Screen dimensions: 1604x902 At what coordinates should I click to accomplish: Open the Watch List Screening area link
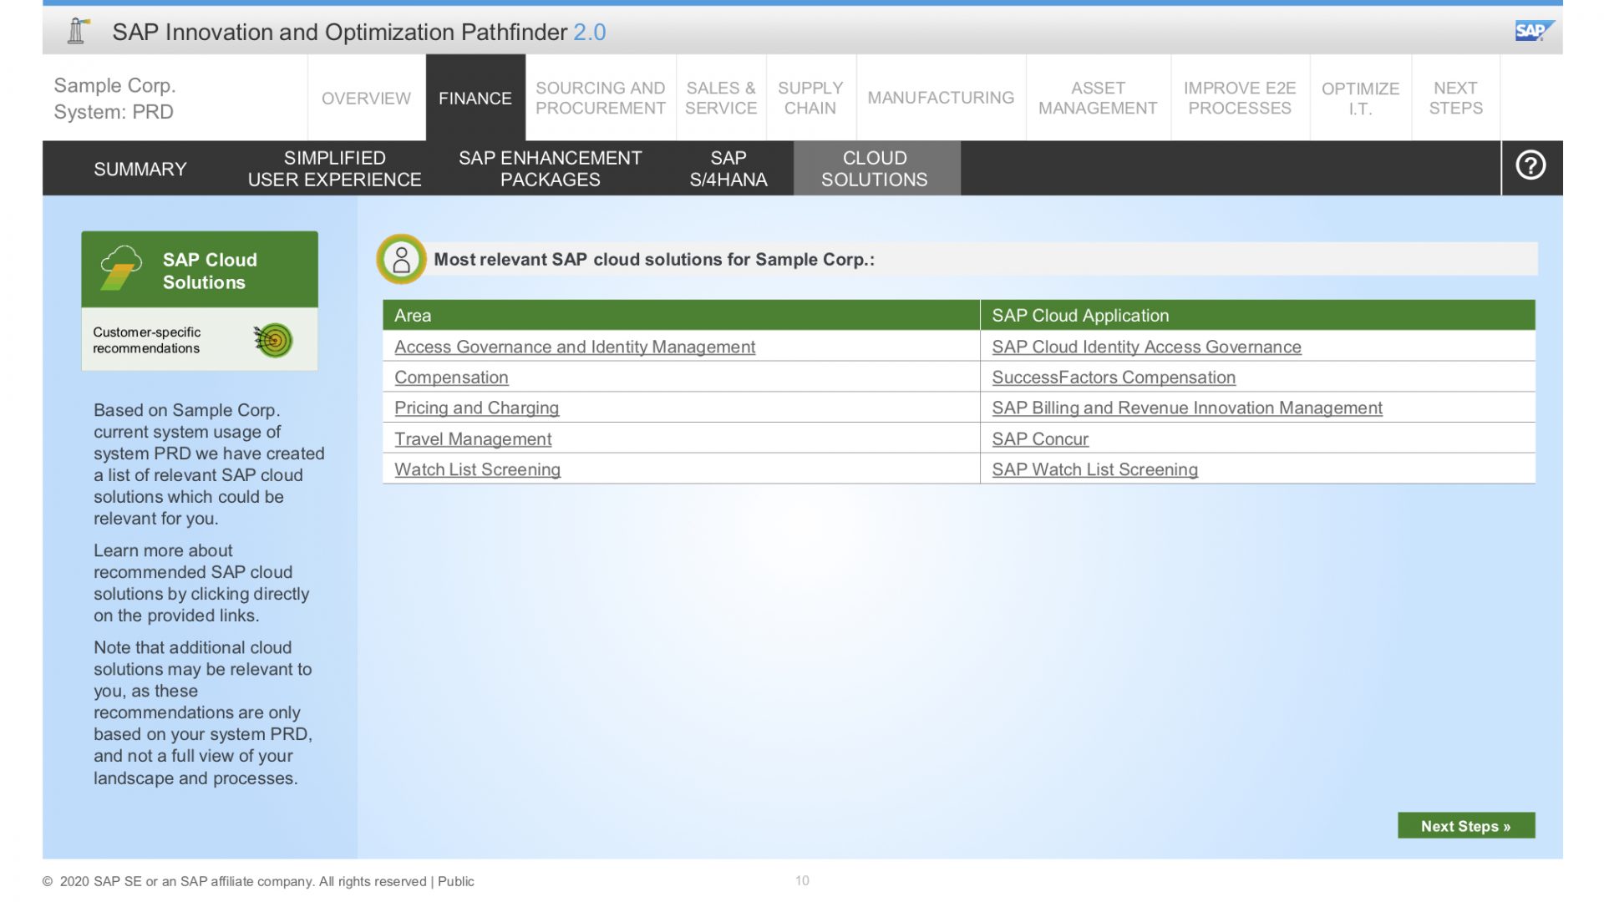(x=477, y=469)
